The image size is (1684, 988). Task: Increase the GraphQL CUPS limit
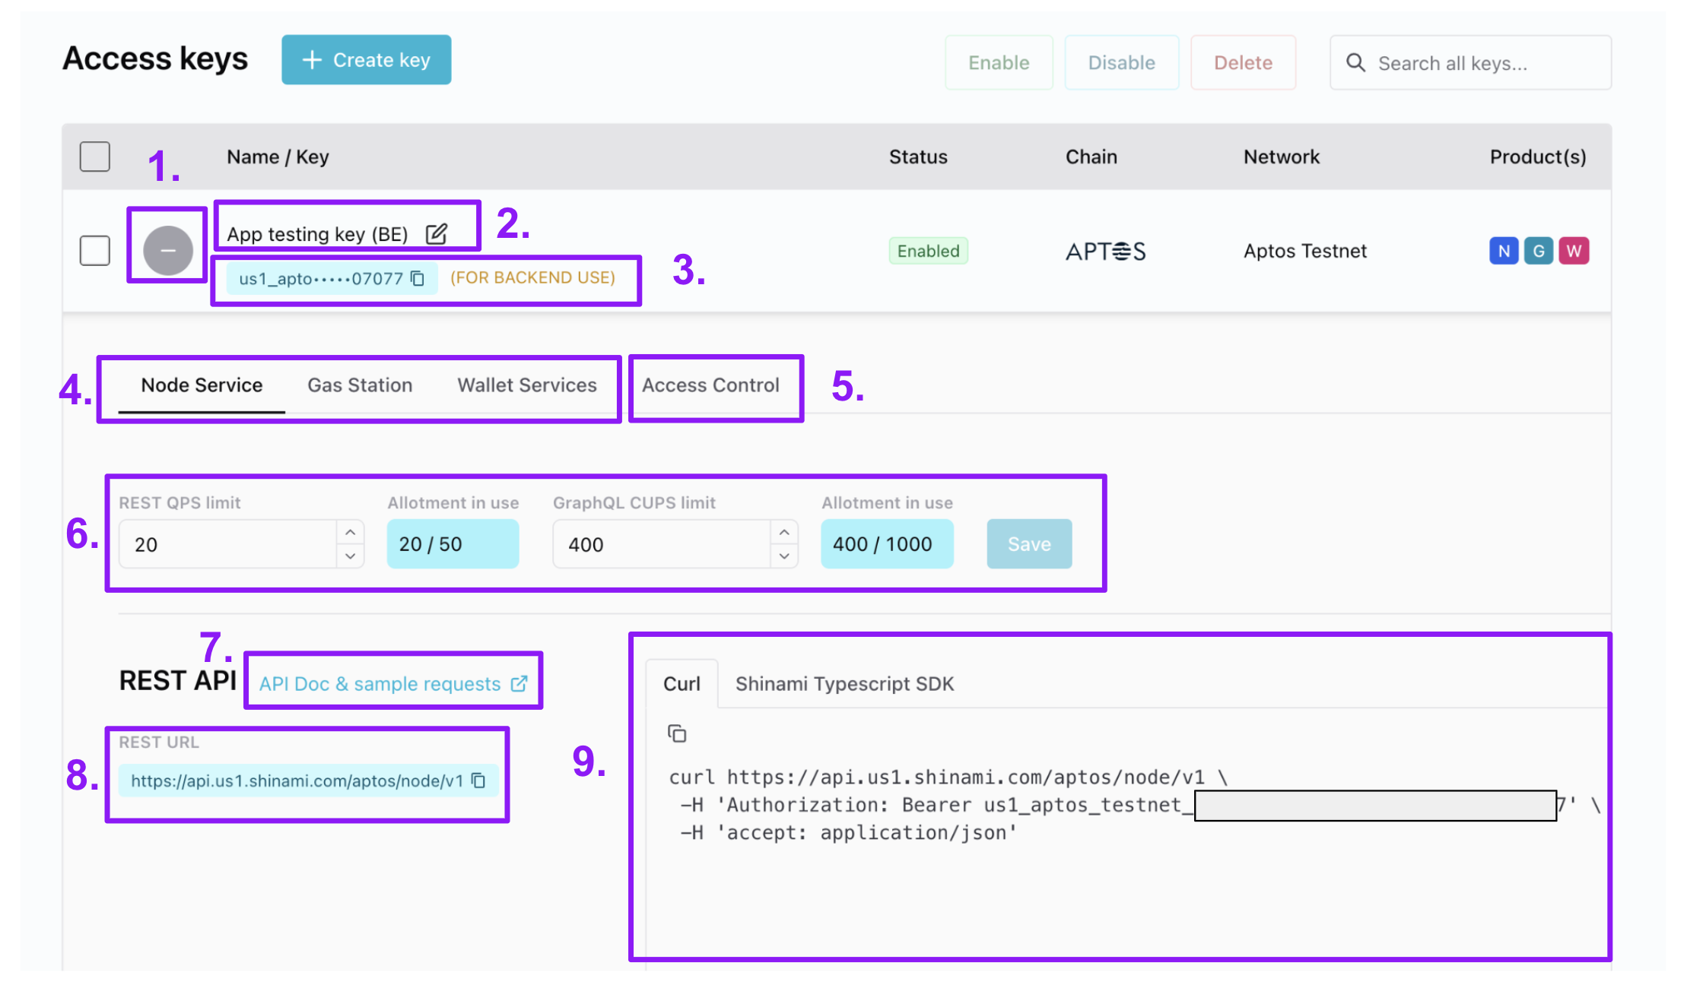[x=784, y=532]
